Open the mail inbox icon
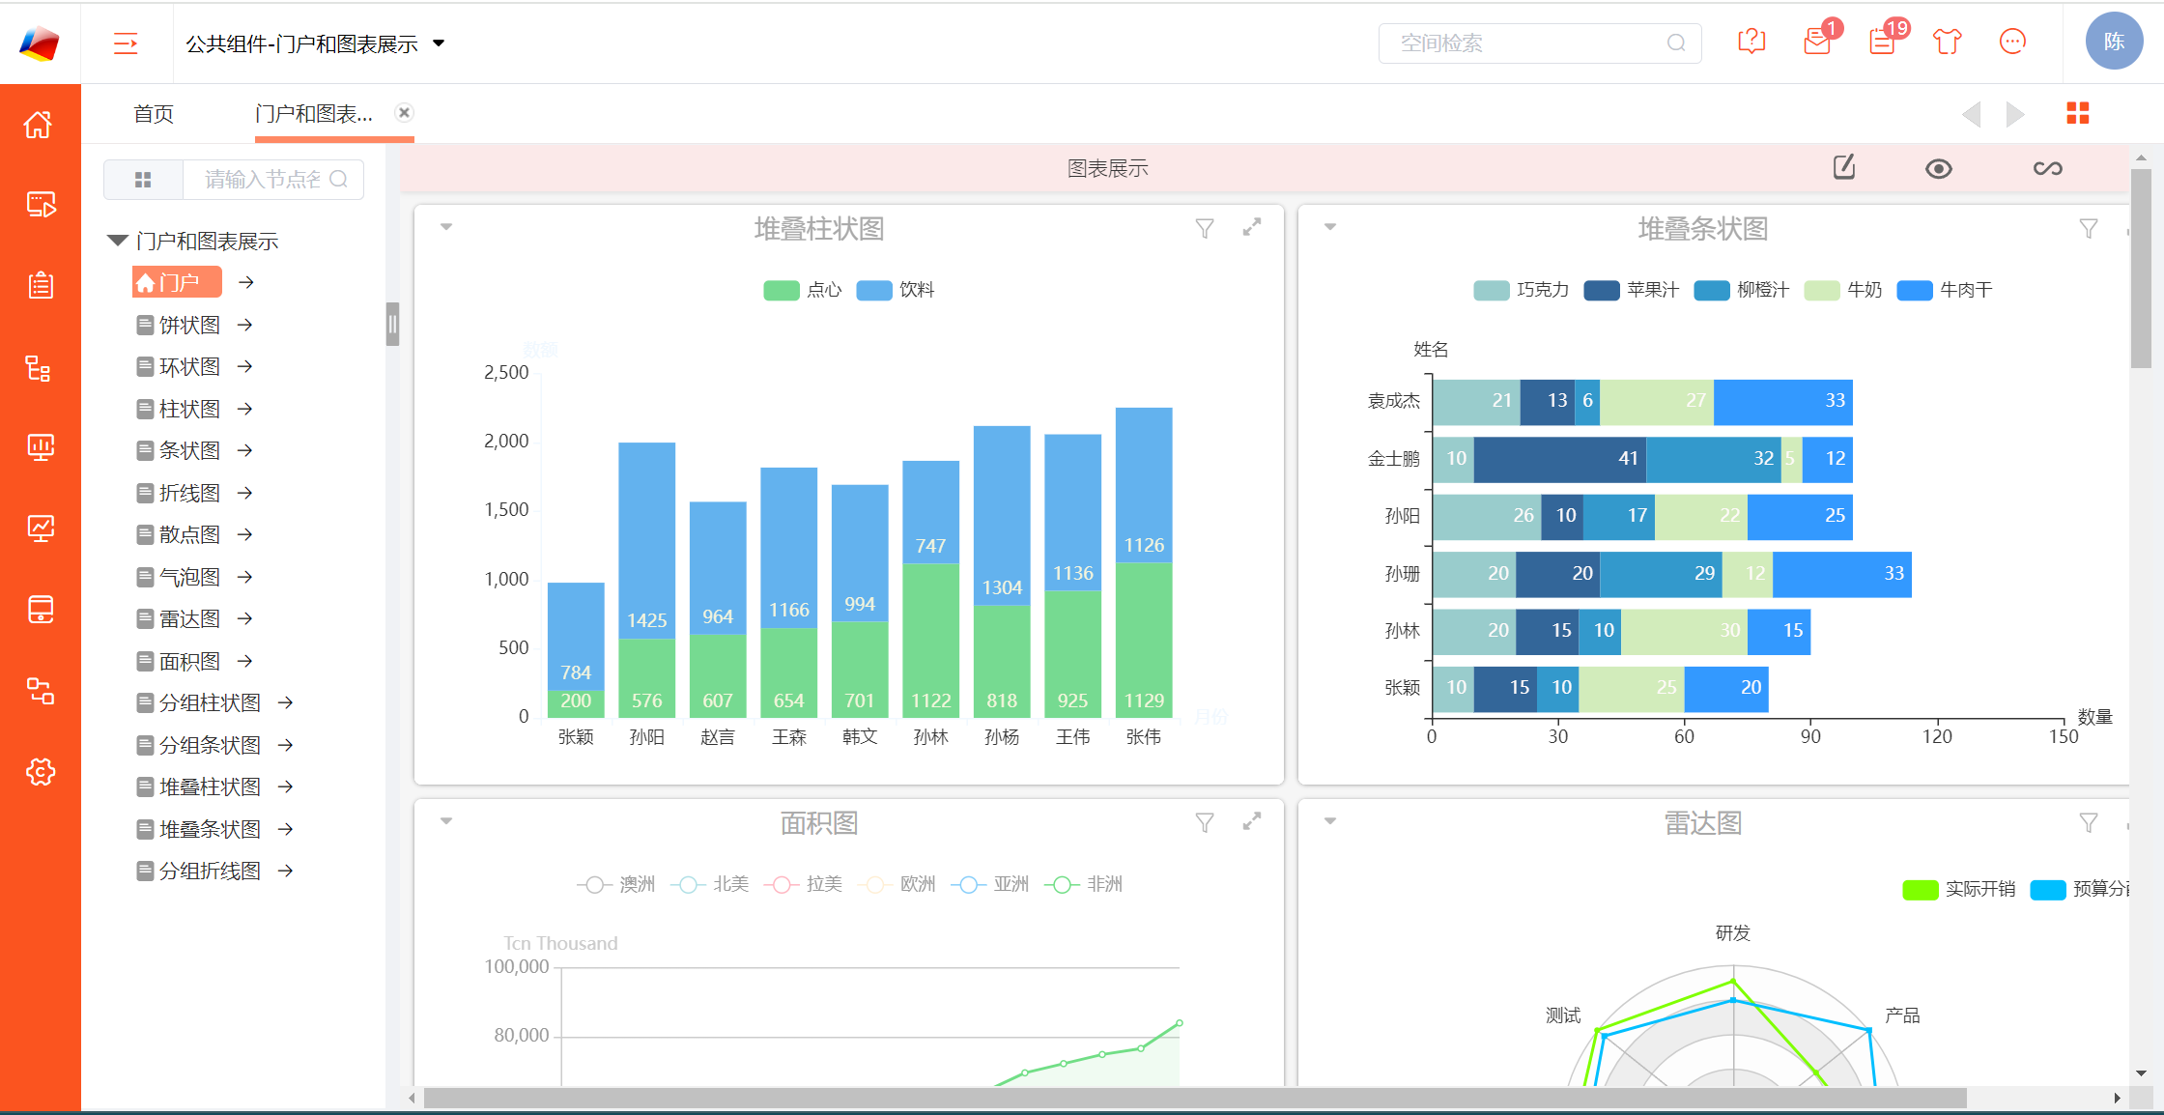 pos(1817,42)
